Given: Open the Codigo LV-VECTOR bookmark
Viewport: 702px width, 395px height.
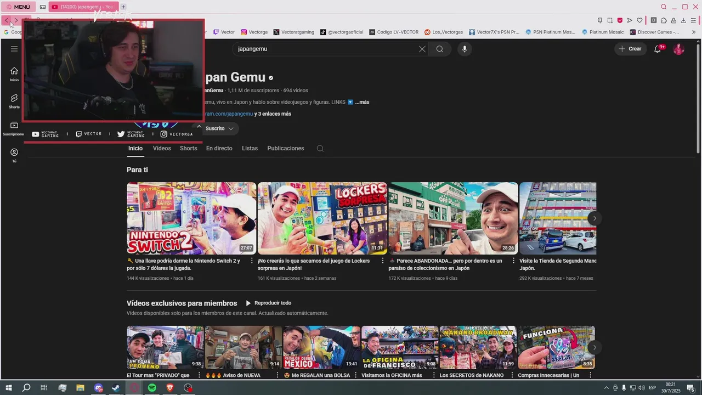Looking at the screenshot, I should pyautogui.click(x=394, y=32).
